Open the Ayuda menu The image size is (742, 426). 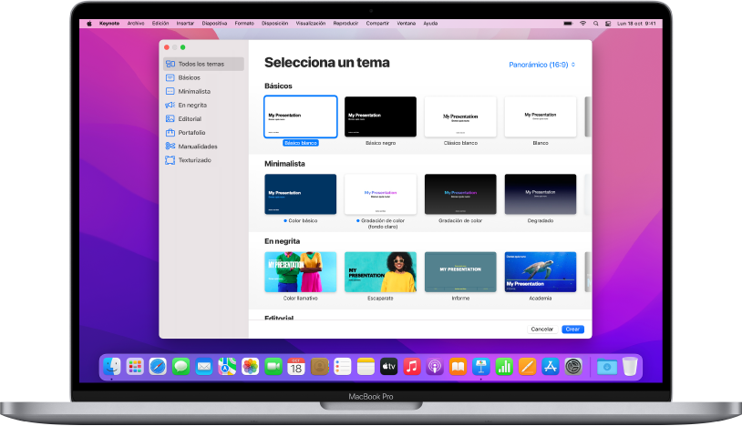(430, 23)
